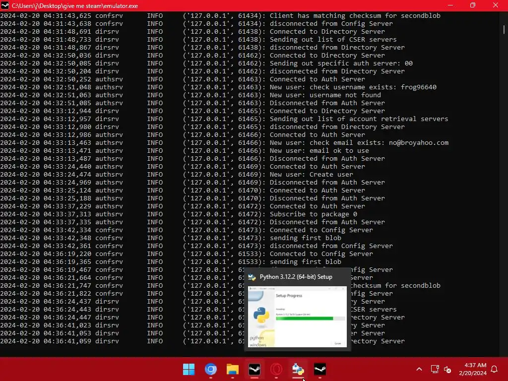Viewport: 508px width, 381px height.
Task: Open Chrome browser from taskbar
Action: pos(210,369)
